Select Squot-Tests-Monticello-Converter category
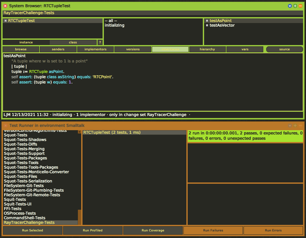 click(40, 172)
